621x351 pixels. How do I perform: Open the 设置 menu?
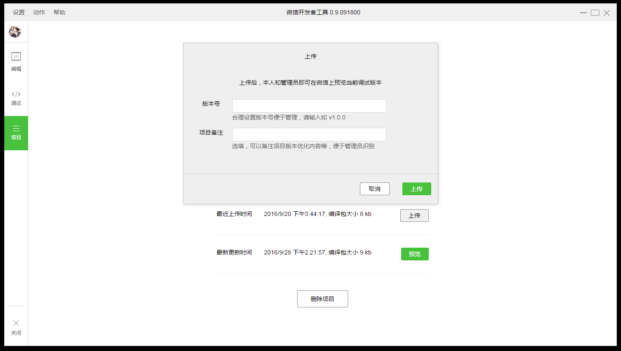coord(18,12)
